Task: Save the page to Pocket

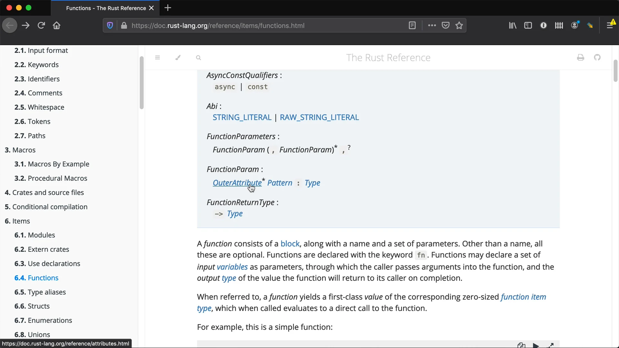Action: (446, 25)
